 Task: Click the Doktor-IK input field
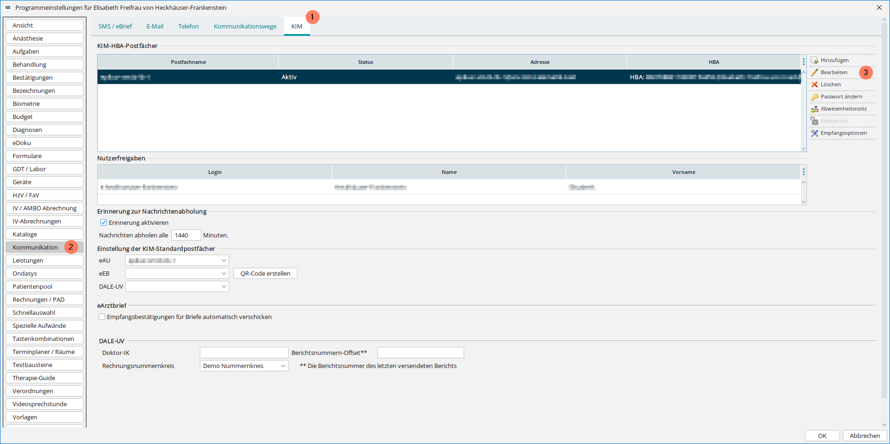tap(244, 353)
